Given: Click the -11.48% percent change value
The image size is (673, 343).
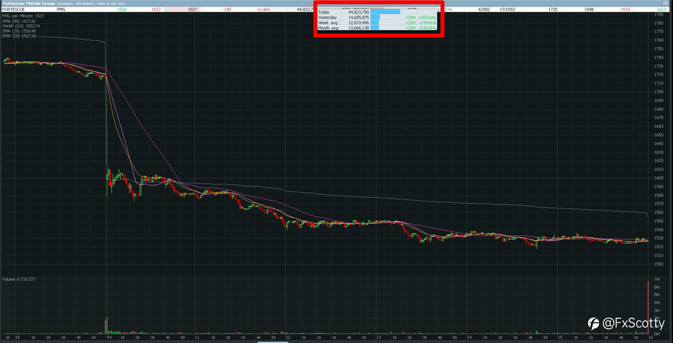Looking at the screenshot, I should point(263,9).
